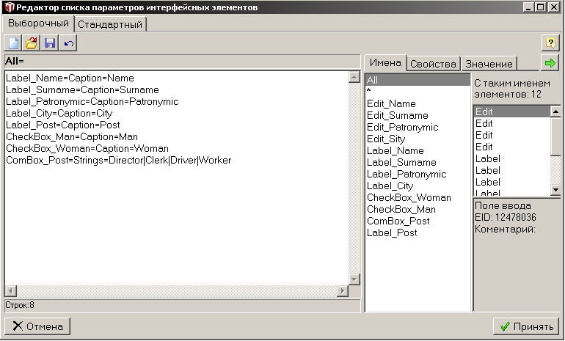Click the New document toolbar icon
The width and height of the screenshot is (565, 341).
point(14,43)
